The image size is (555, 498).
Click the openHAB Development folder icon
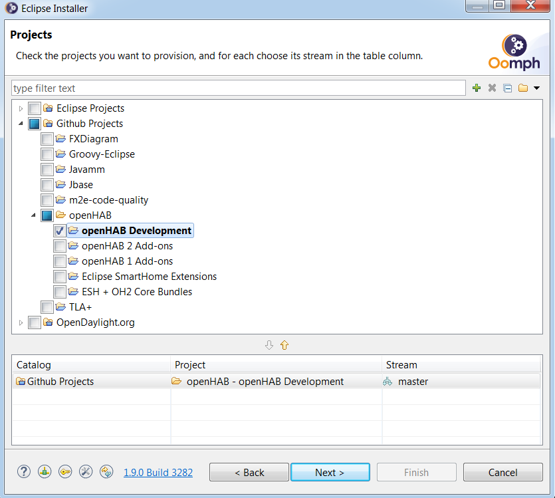pos(73,231)
